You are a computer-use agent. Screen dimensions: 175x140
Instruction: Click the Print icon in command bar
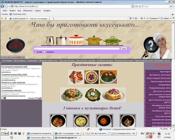click(x=142, y=18)
